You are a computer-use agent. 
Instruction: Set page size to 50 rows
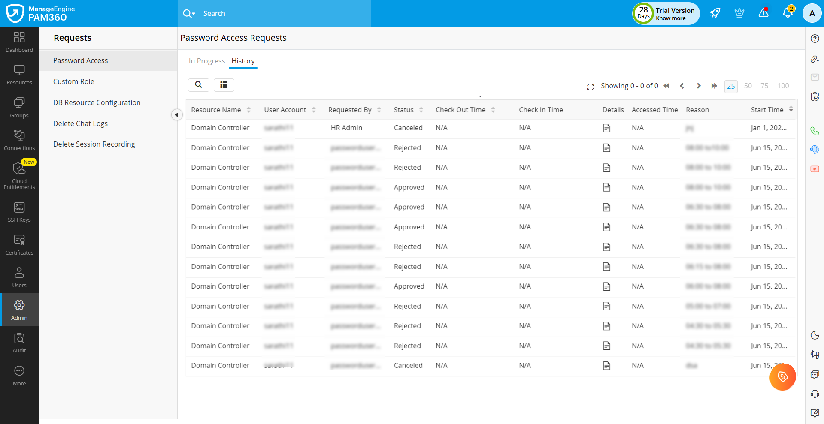click(x=748, y=86)
